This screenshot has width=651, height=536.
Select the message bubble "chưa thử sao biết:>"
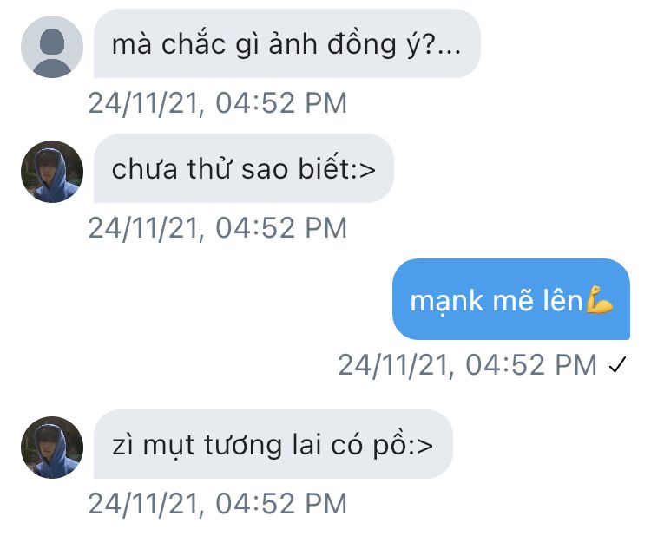tap(244, 168)
